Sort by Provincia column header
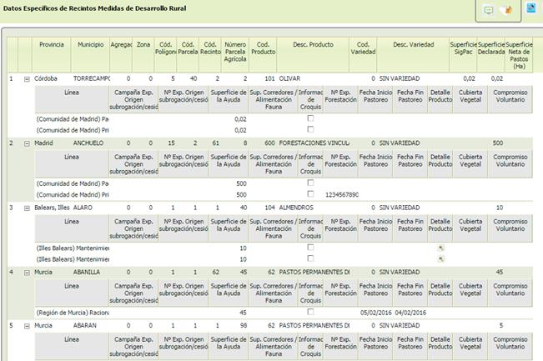Screen dimensions: 543x361 click(52, 43)
